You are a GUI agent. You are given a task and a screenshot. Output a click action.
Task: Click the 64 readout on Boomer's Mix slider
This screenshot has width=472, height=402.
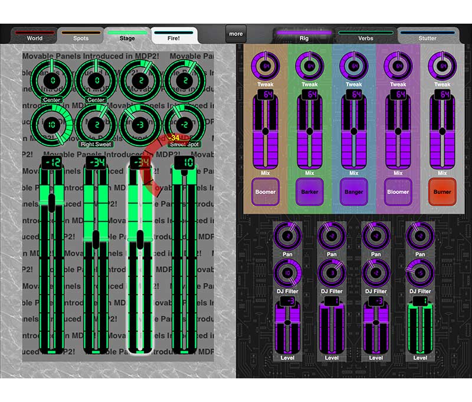click(x=265, y=95)
